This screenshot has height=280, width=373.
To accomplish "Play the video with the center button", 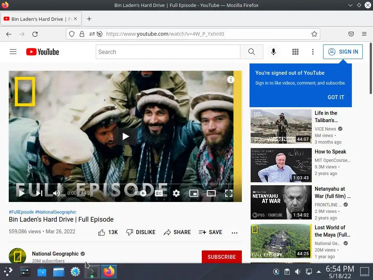I will pyautogui.click(x=125, y=136).
